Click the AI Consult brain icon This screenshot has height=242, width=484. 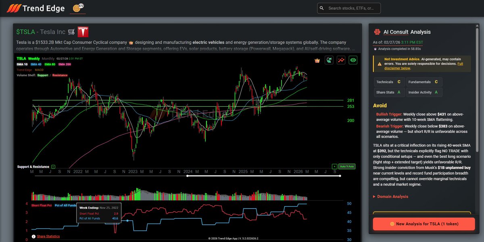coord(378,32)
